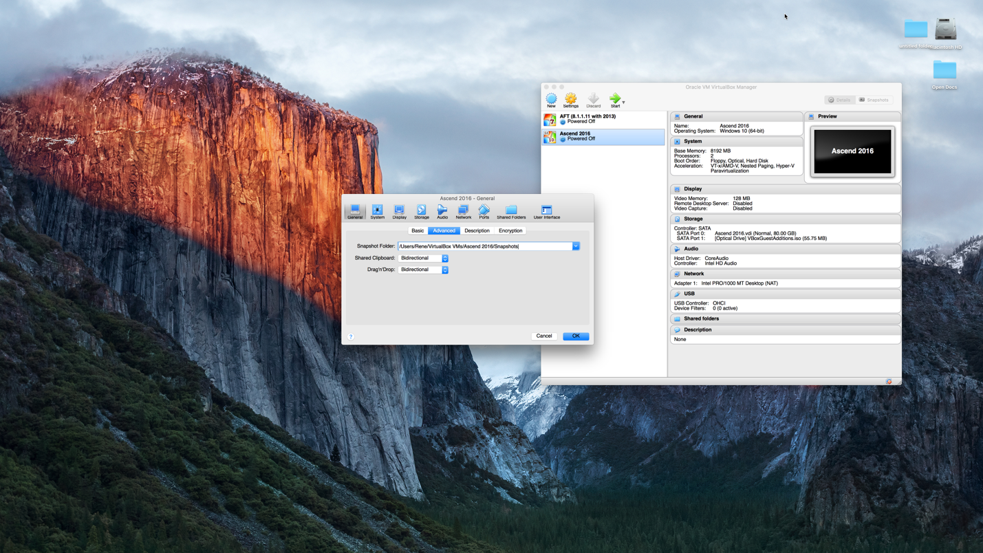This screenshot has width=983, height=553.
Task: Click 'Ascend 2016.vdi (Normal, 80.00 GB)' text
Action: (755, 234)
